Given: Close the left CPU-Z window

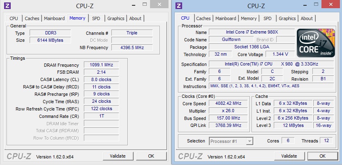Looking at the screenshot, I should coord(159,4).
